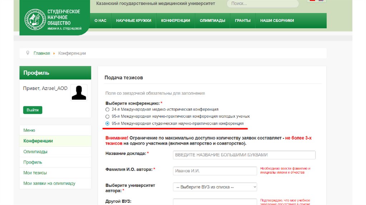Click the 'Привет, Azrael_AOD' greeting text

tap(45, 88)
